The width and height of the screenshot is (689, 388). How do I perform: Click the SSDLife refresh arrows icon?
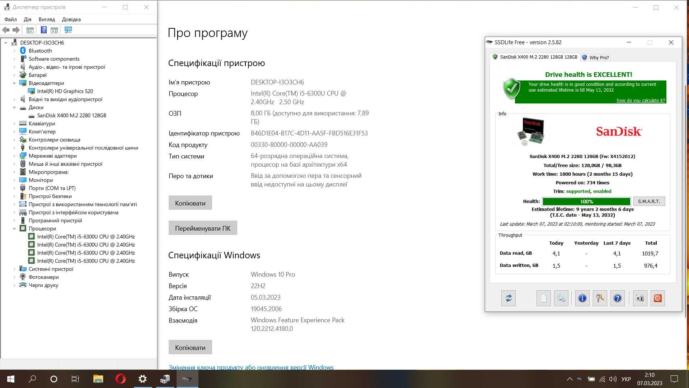point(508,298)
